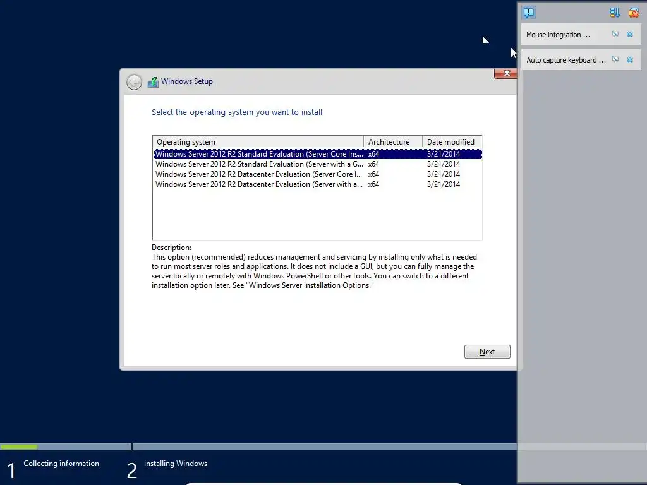Toggle the VirtualBox notification center icon
Screen dimensions: 647x485
coord(529,13)
